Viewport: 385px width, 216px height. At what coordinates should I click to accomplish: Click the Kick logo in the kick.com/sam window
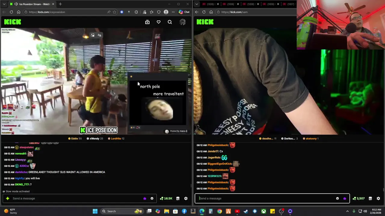[x=205, y=22]
